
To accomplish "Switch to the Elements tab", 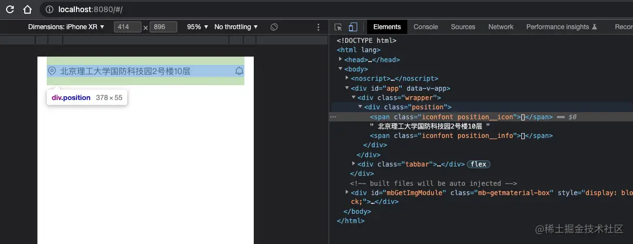I will click(387, 27).
